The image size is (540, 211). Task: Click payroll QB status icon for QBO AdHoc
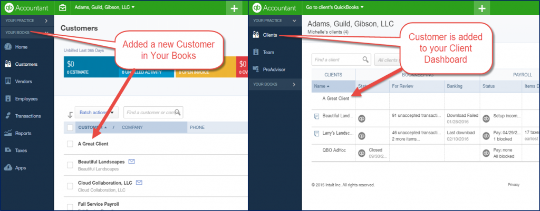486,153
